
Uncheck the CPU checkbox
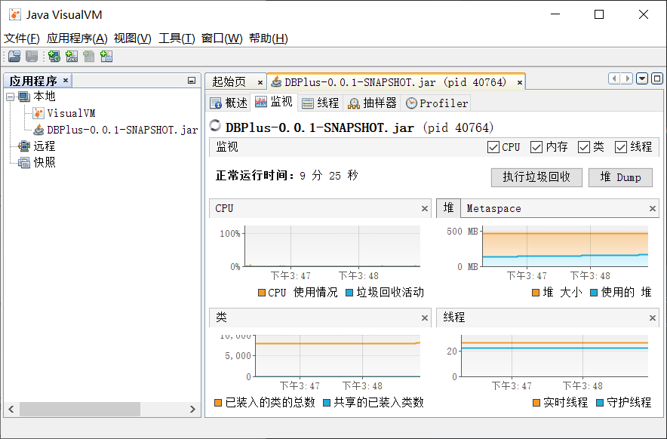tap(493, 147)
